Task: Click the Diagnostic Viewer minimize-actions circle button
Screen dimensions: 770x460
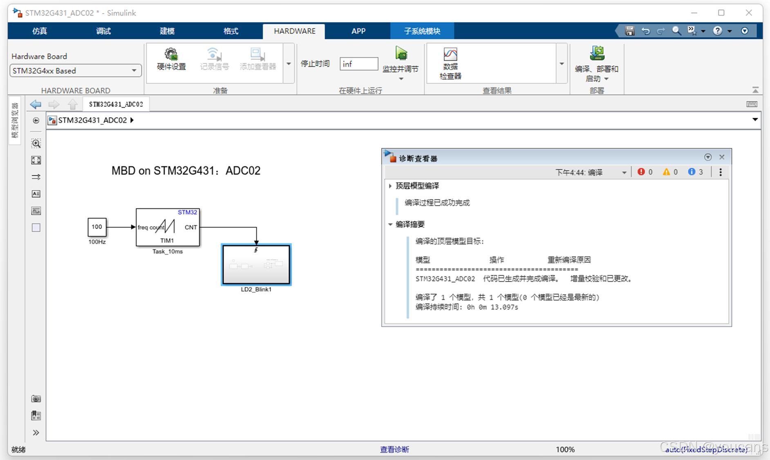Action: [x=708, y=157]
